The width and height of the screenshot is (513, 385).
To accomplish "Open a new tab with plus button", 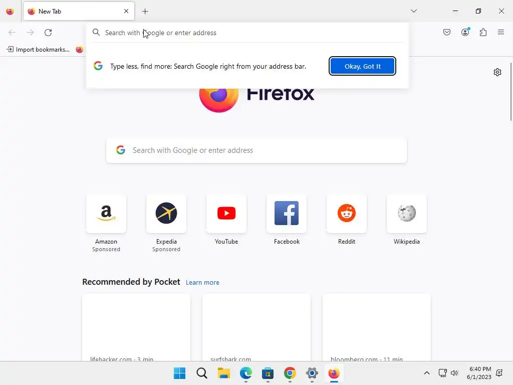I will tap(145, 12).
